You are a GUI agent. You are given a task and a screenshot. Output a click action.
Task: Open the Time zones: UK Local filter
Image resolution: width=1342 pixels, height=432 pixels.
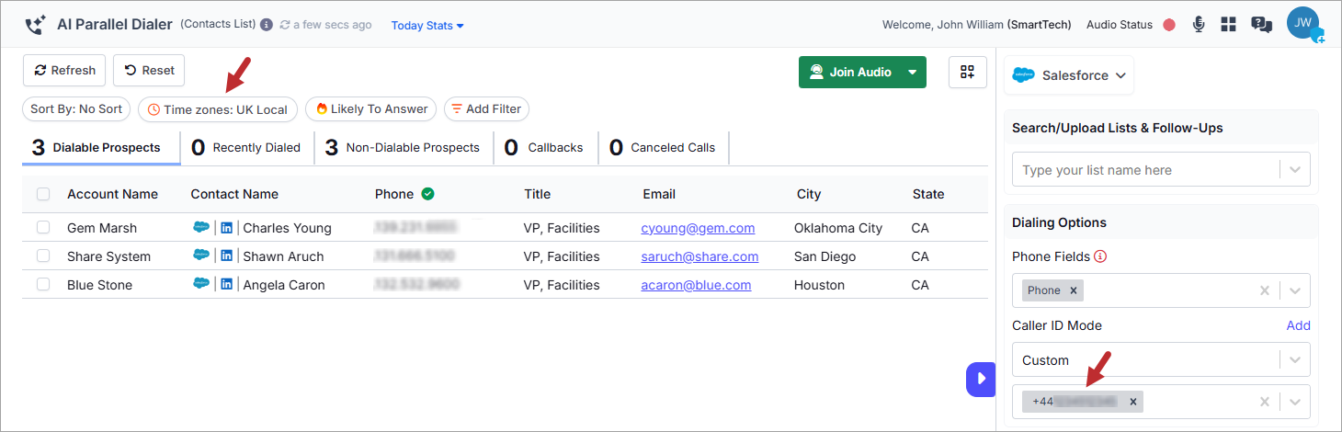tap(218, 109)
